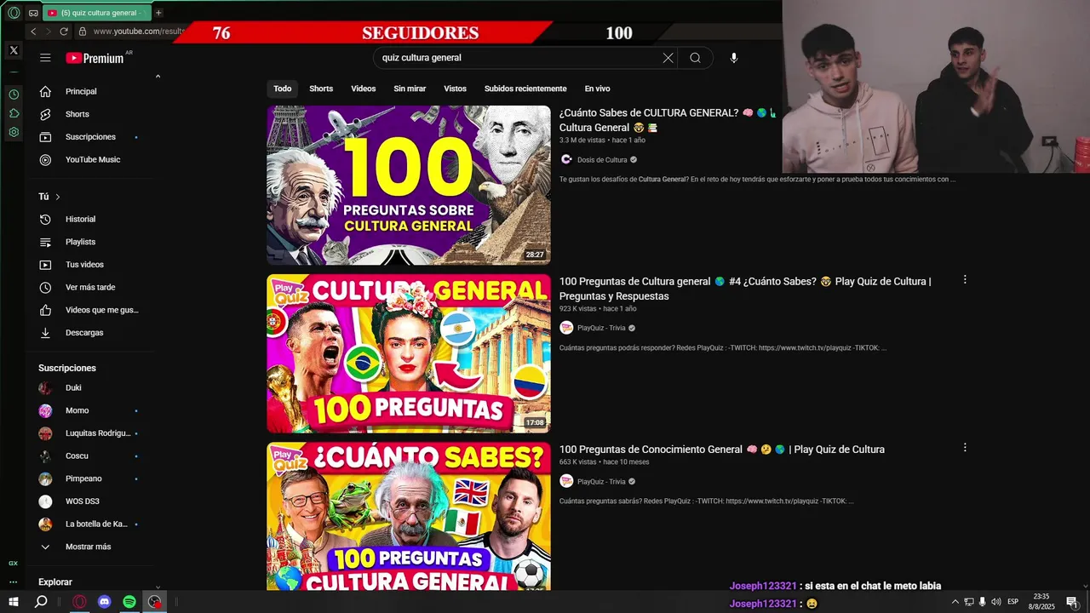The image size is (1090, 613).
Task: Select the En vivo filter chip
Action: point(597,89)
